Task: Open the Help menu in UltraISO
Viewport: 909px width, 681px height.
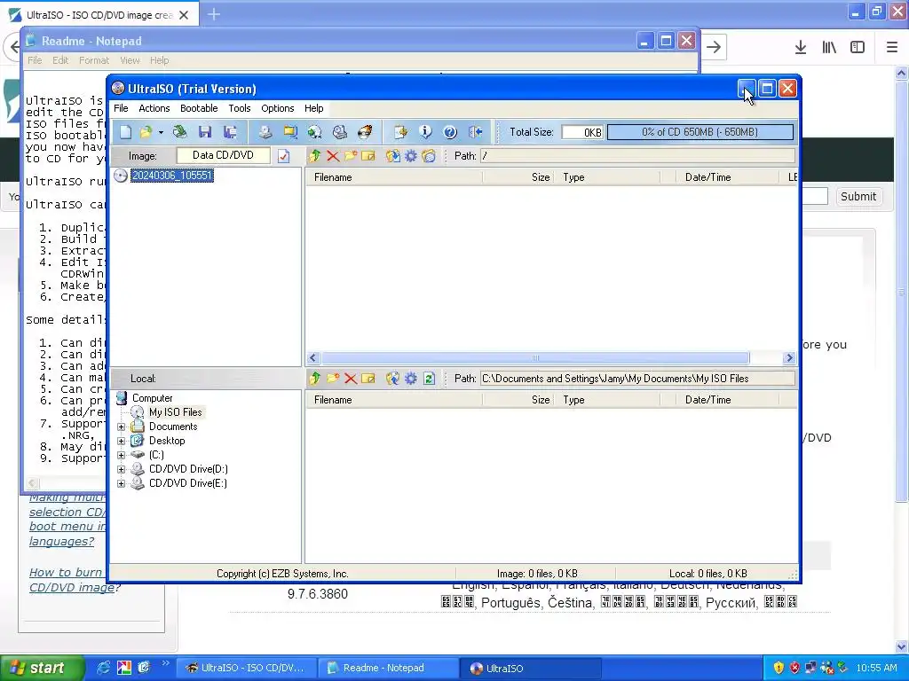Action: click(x=313, y=108)
